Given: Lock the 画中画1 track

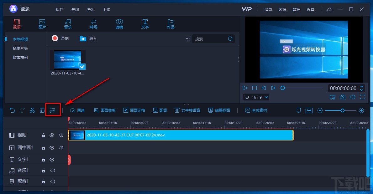Looking at the screenshot, I should click(x=44, y=148).
